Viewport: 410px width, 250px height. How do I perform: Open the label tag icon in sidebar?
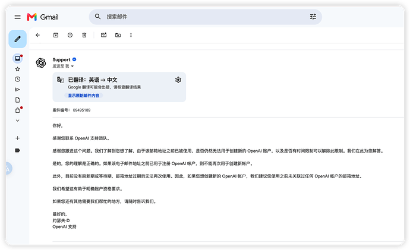coord(17,150)
